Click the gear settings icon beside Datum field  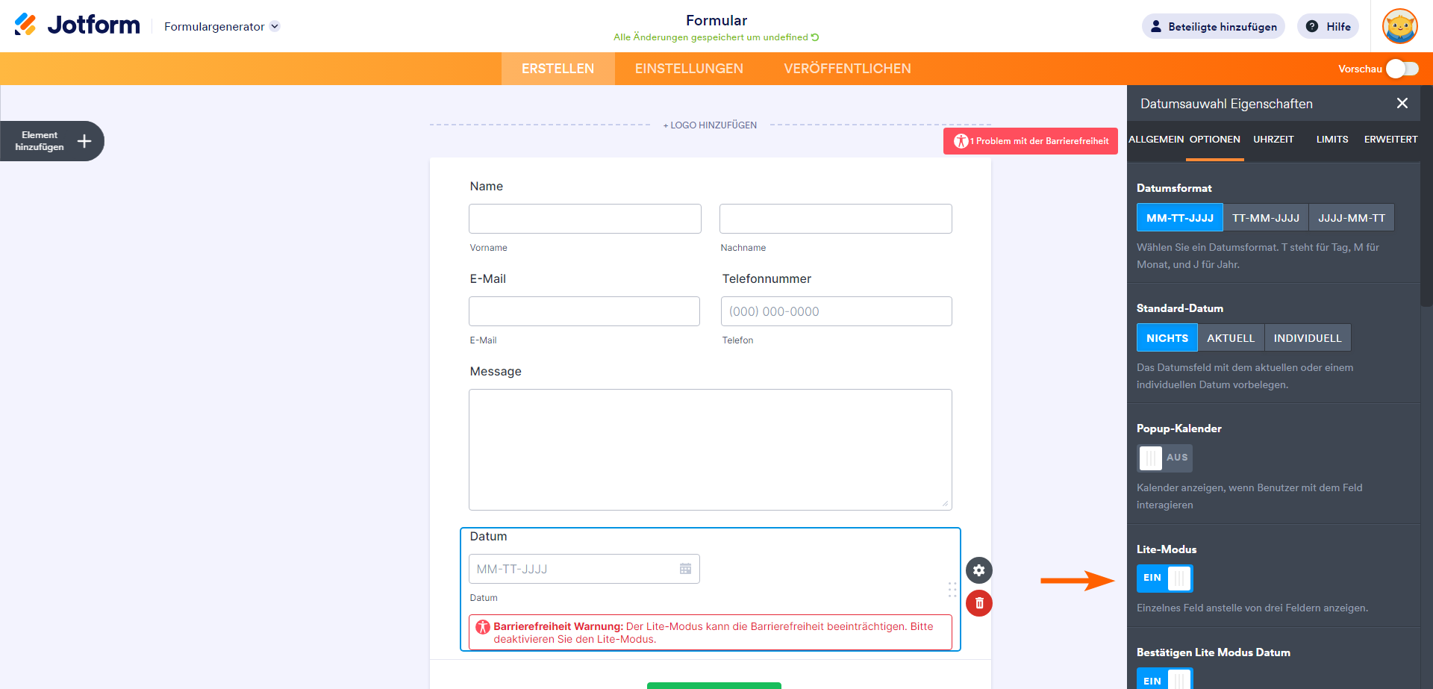click(x=978, y=570)
